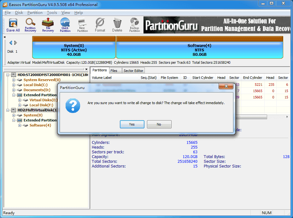
Task: Open the File menu
Action: [x=8, y=13]
